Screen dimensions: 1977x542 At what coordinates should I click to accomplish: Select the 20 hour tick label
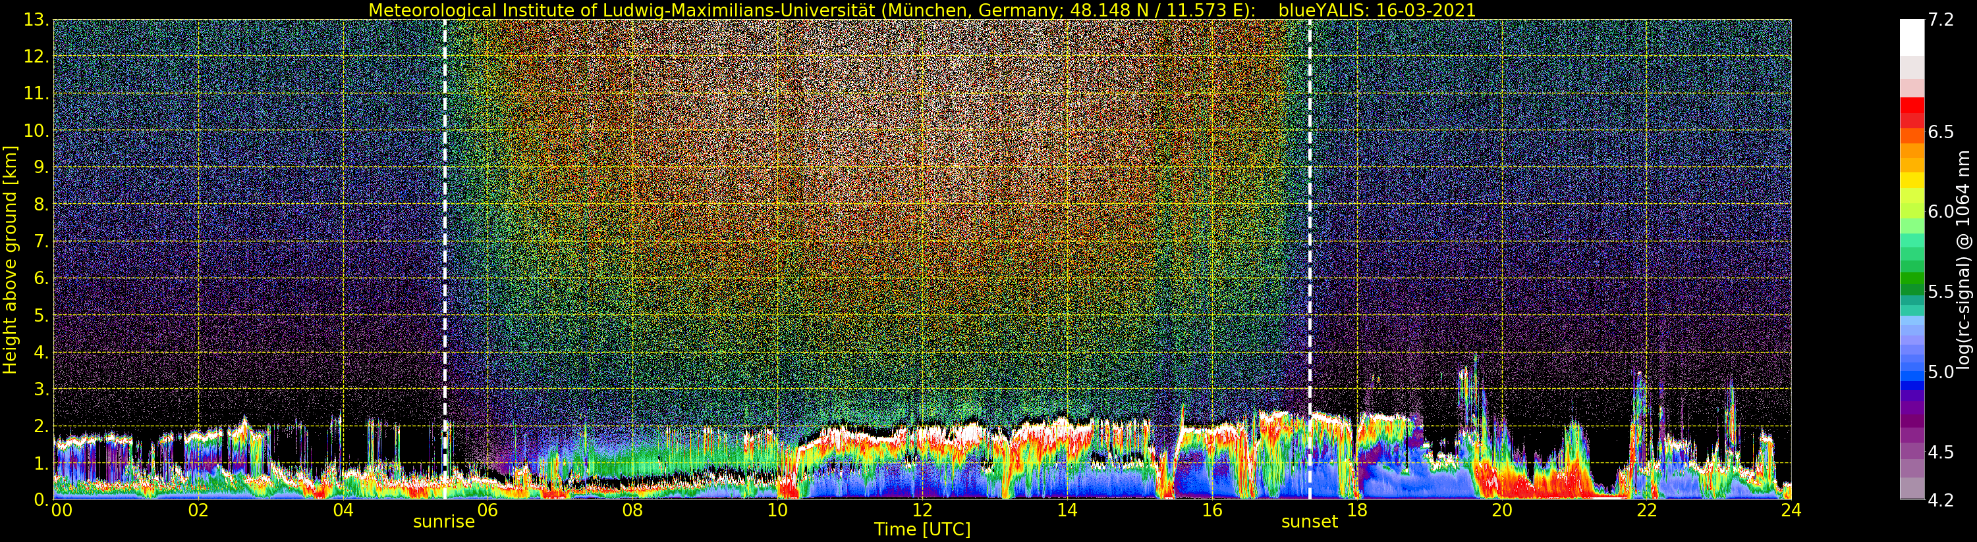(1501, 510)
